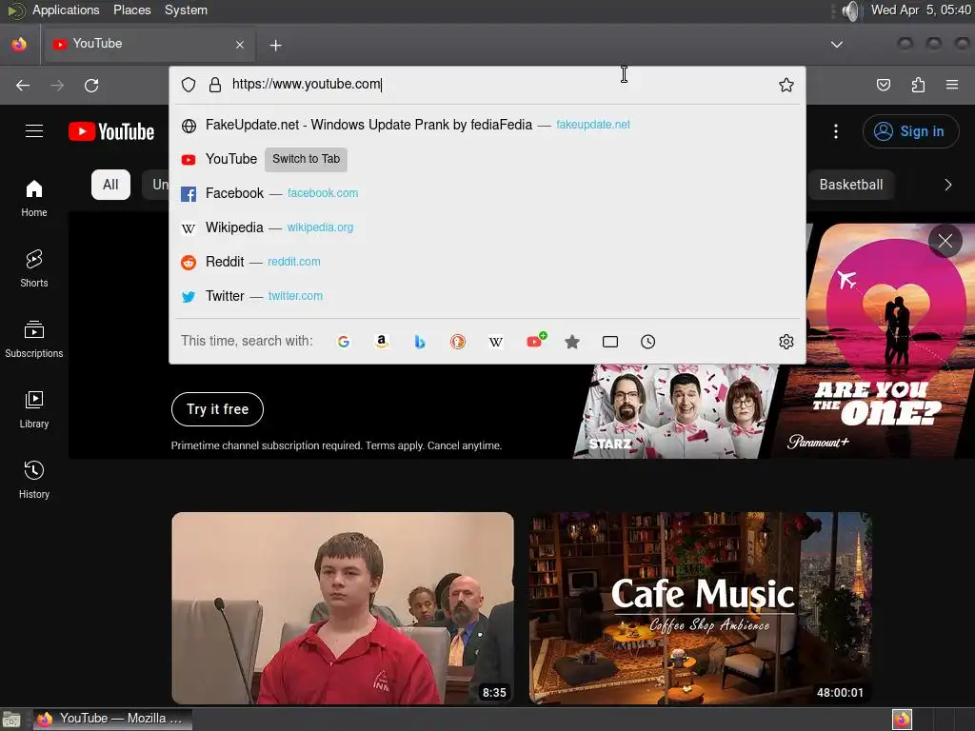Open YouTube guide hamburger menu

pos(34,131)
